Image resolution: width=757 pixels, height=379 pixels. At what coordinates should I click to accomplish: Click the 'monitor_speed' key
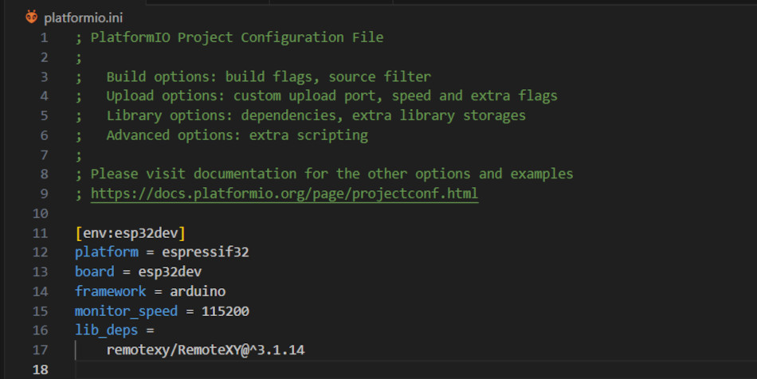127,311
